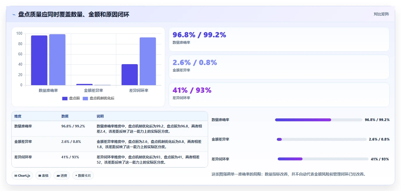401x191 pixels.
Task: Click the 差异闭环率 盘点前 bar
Action: pos(130,75)
